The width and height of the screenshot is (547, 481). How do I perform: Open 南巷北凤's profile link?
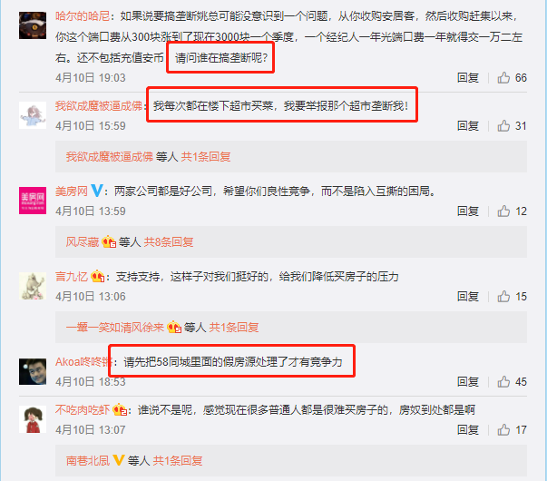pyautogui.click(x=88, y=461)
